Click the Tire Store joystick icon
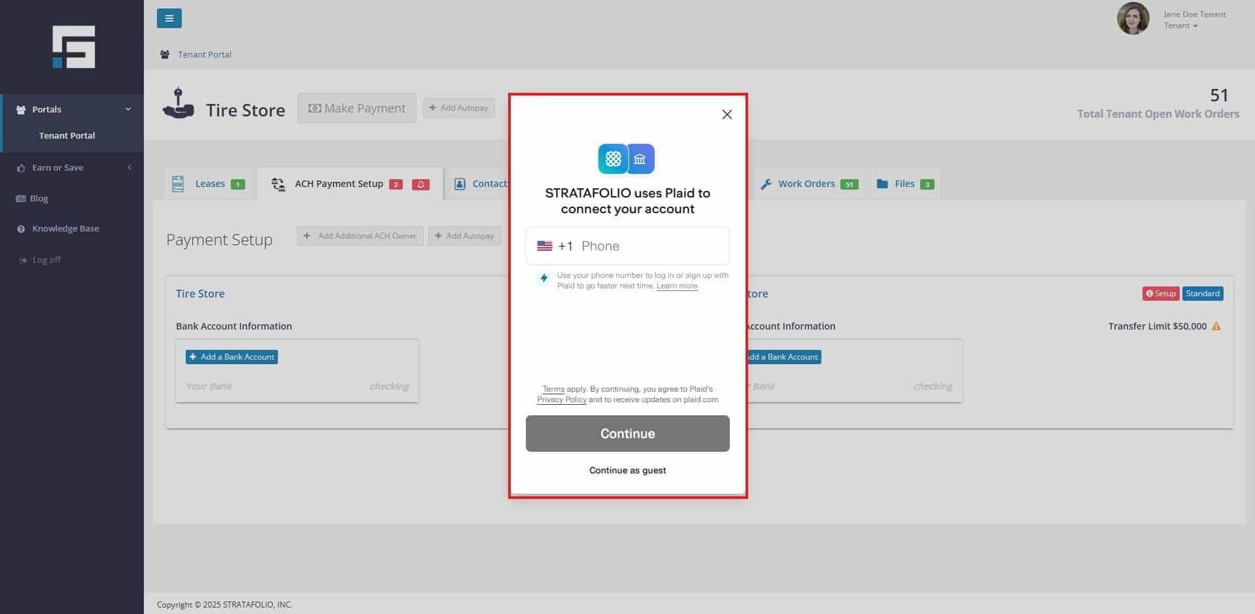The image size is (1255, 614). [x=178, y=103]
